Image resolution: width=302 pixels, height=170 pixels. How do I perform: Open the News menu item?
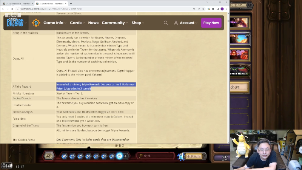[x=93, y=23]
